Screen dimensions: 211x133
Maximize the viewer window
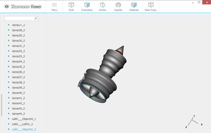[199, 2]
